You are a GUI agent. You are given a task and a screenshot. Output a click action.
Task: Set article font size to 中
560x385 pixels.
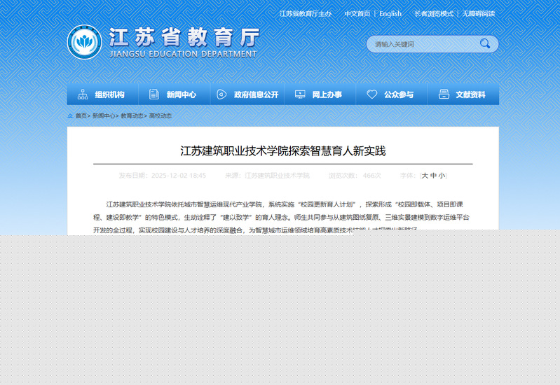(432, 176)
